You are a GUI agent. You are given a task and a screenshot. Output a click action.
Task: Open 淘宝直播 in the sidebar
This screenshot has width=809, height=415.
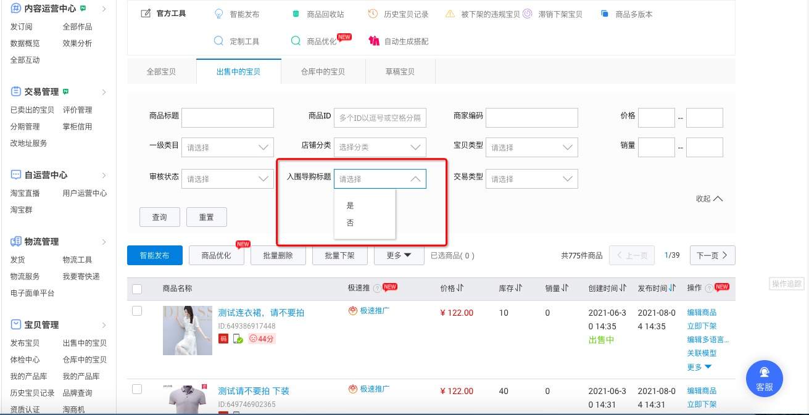[x=25, y=193]
